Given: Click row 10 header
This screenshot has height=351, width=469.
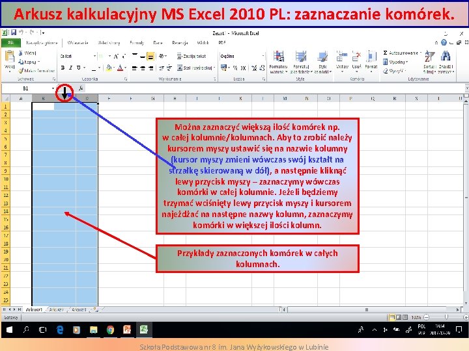Looking at the screenshot, I should [x=6, y=179].
